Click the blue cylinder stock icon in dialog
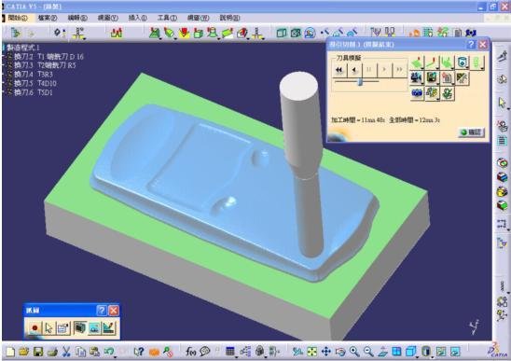Image resolution: width=511 pixels, height=361 pixels. pos(463,62)
